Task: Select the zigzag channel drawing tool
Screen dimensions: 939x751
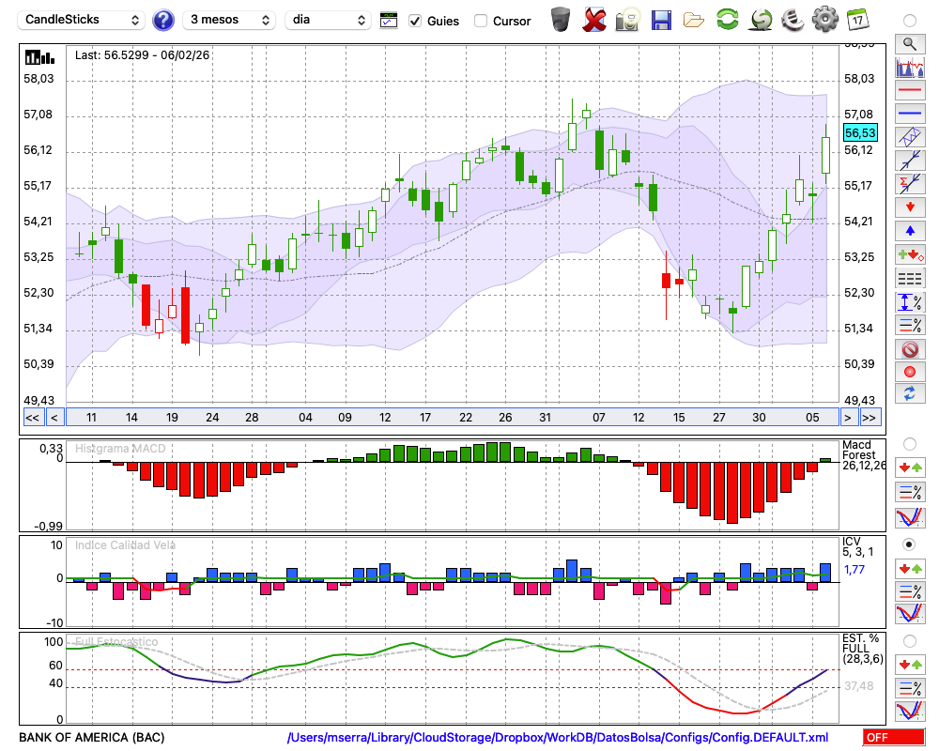Action: coord(910,137)
